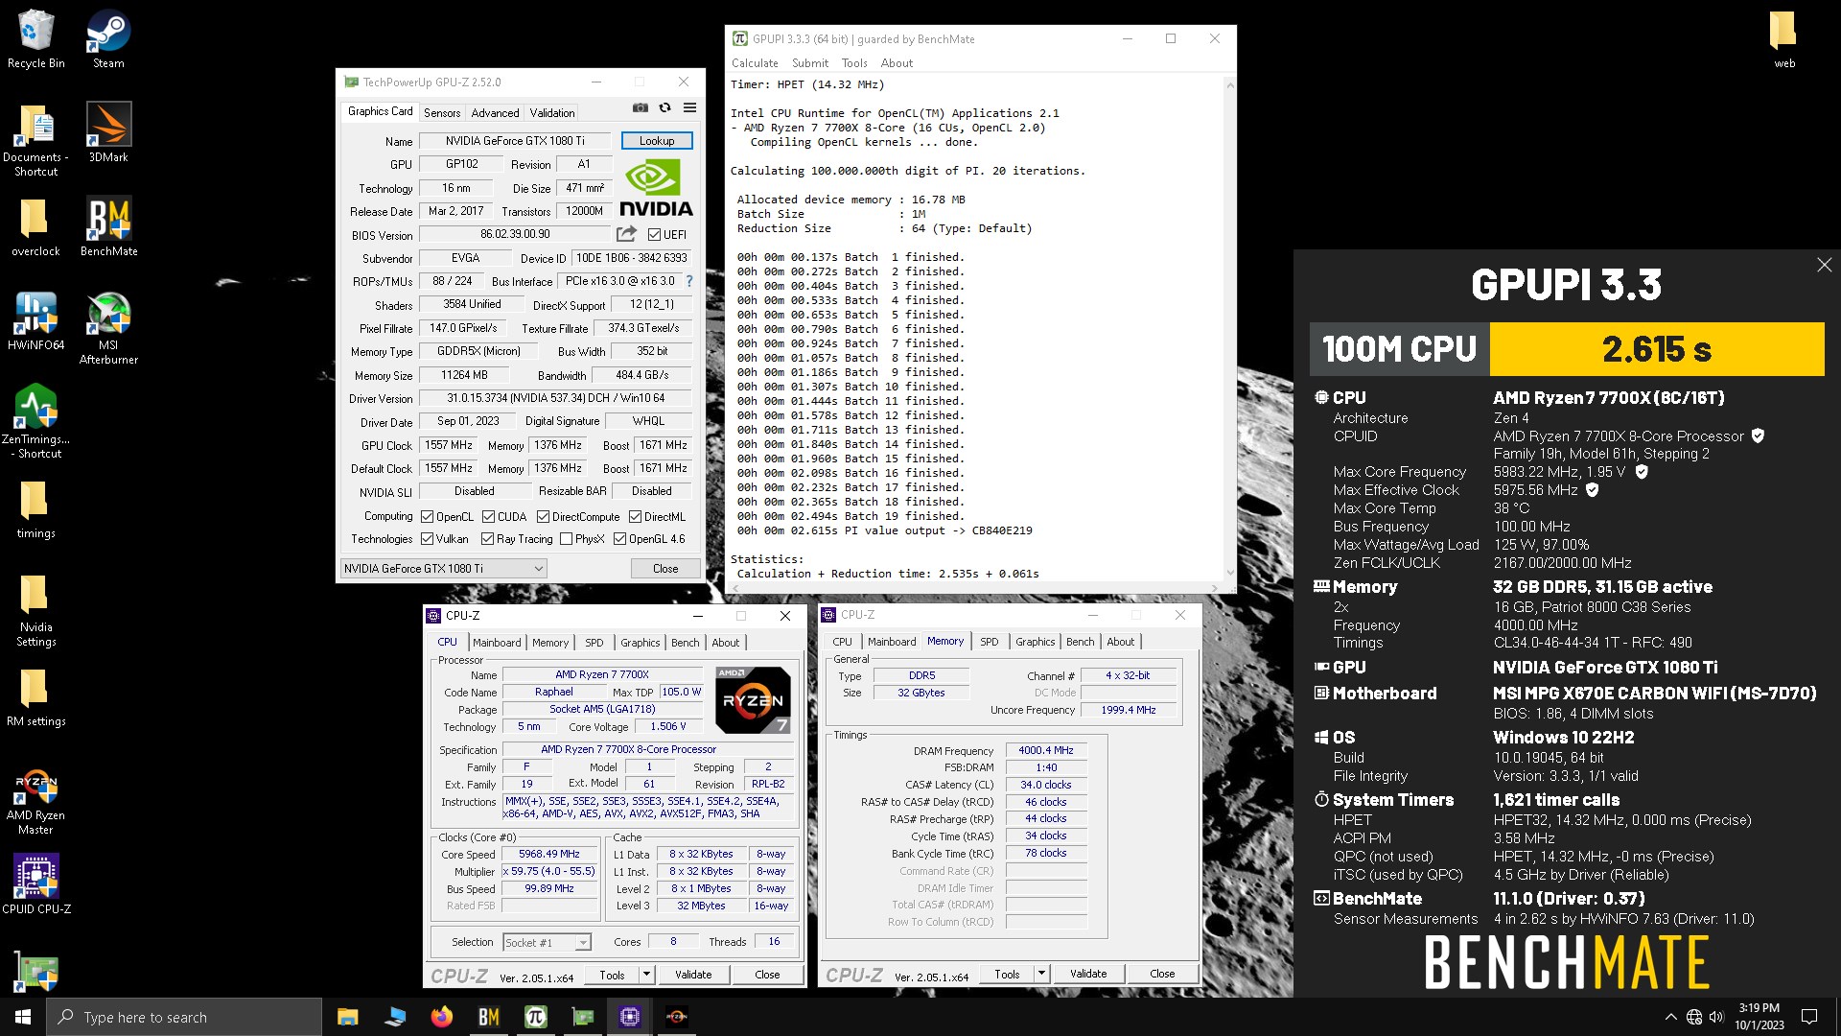Open notification center in taskbar

pos(1809,1017)
